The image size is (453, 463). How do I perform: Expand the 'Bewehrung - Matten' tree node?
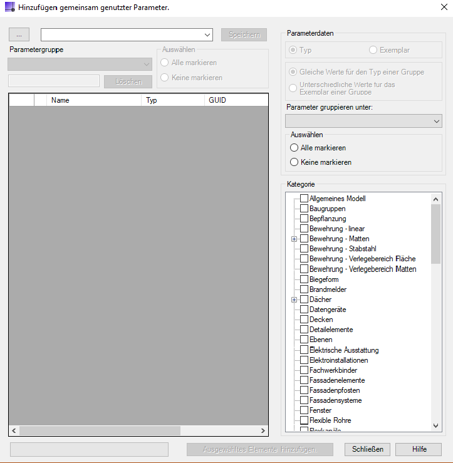click(294, 239)
